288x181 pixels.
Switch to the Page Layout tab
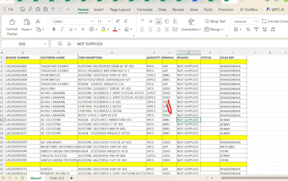click(120, 10)
